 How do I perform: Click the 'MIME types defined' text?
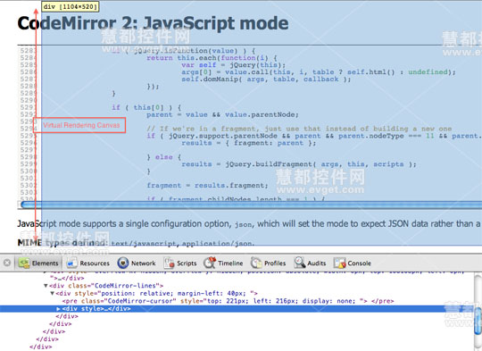(62, 243)
